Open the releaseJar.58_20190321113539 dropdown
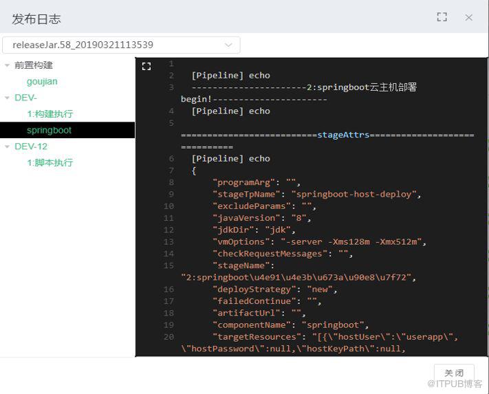Viewport: 489px width, 394px height. point(121,45)
